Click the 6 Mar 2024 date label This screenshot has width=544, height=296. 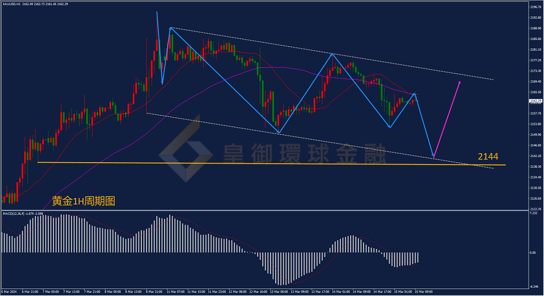click(x=9, y=292)
